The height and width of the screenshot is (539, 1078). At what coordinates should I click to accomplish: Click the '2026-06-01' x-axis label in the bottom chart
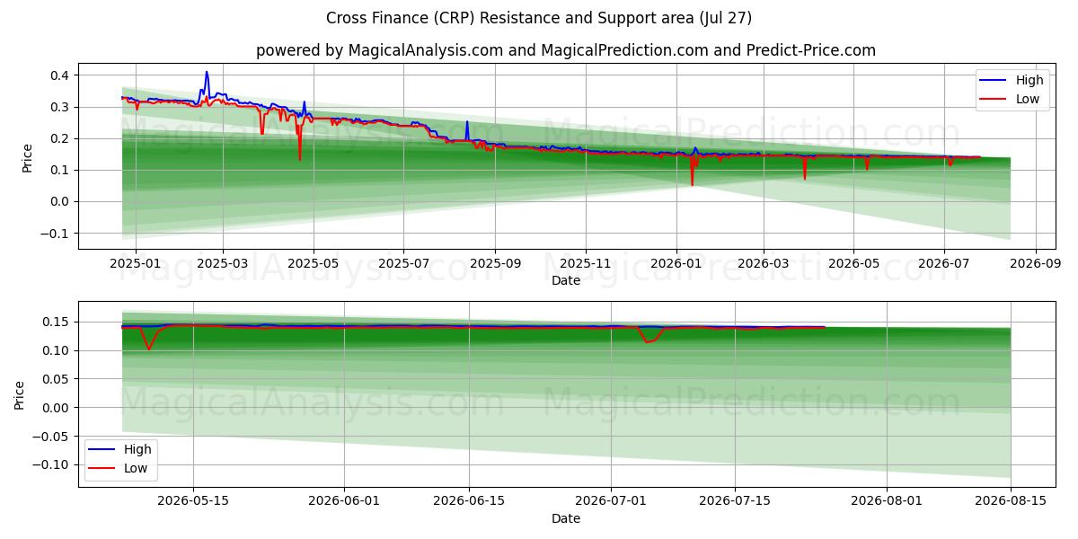(344, 502)
